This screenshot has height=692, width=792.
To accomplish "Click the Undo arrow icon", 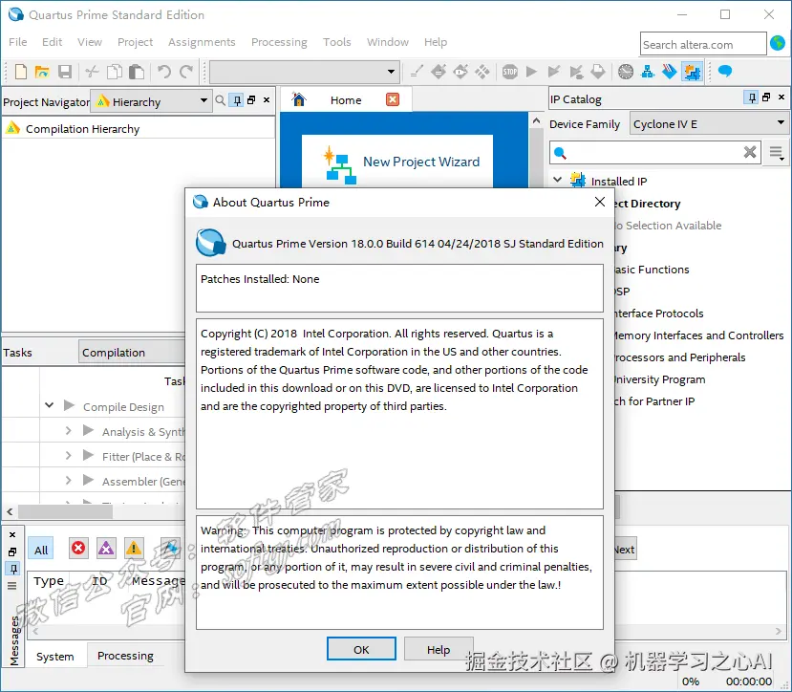I will (163, 72).
